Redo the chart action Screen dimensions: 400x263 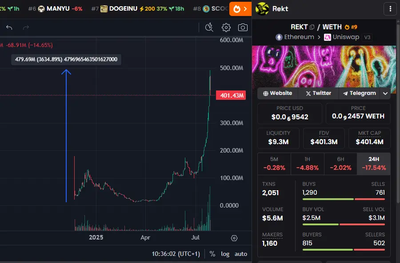[26, 27]
